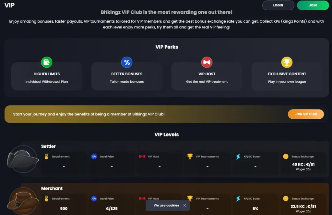Click the Merchant level heading
Screen dimensions: 332x215
pyautogui.click(x=52, y=188)
